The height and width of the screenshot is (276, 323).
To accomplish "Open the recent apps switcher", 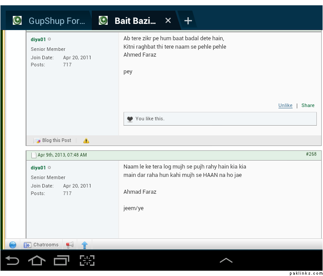I will coord(61,261).
